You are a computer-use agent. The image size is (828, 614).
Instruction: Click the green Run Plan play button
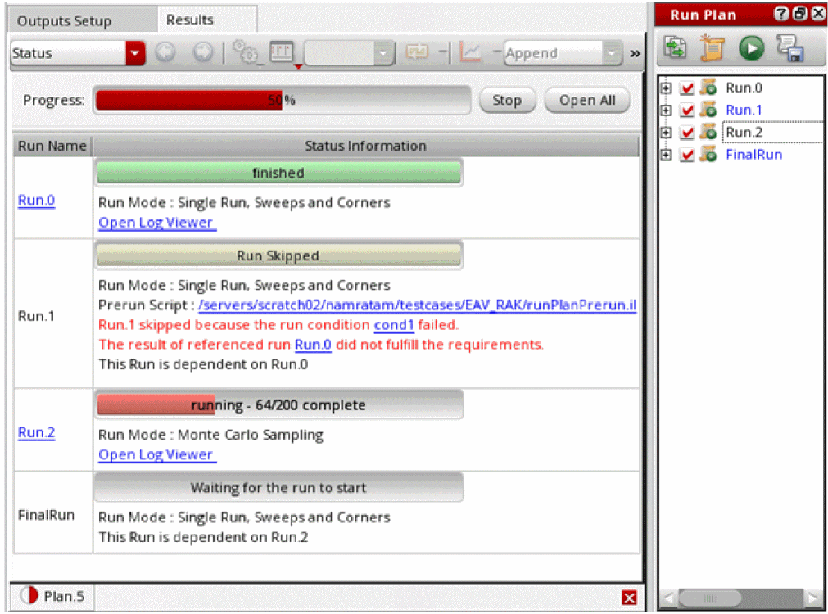pos(751,48)
